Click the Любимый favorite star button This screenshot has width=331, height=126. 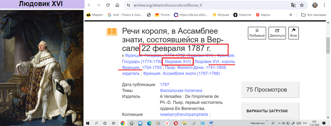(x=257, y=33)
